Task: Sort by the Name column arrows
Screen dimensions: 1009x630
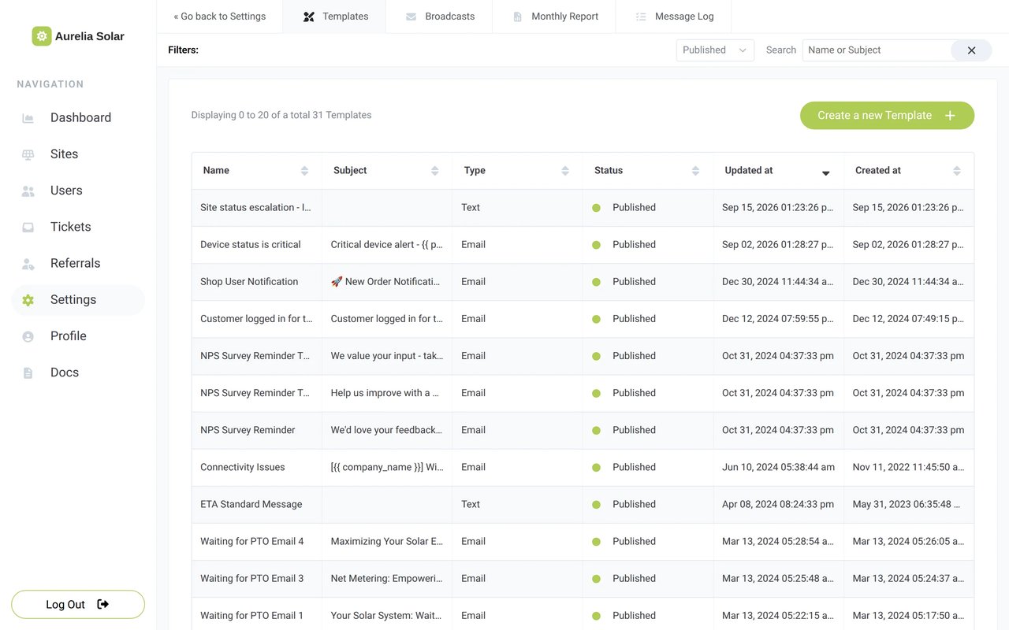Action: [x=304, y=171]
